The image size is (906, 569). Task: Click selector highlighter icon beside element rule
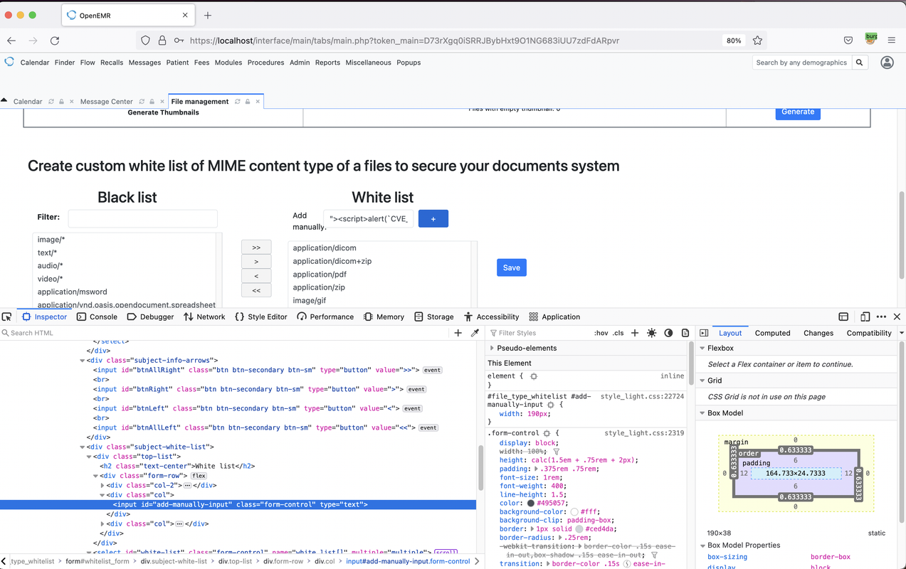click(x=533, y=376)
